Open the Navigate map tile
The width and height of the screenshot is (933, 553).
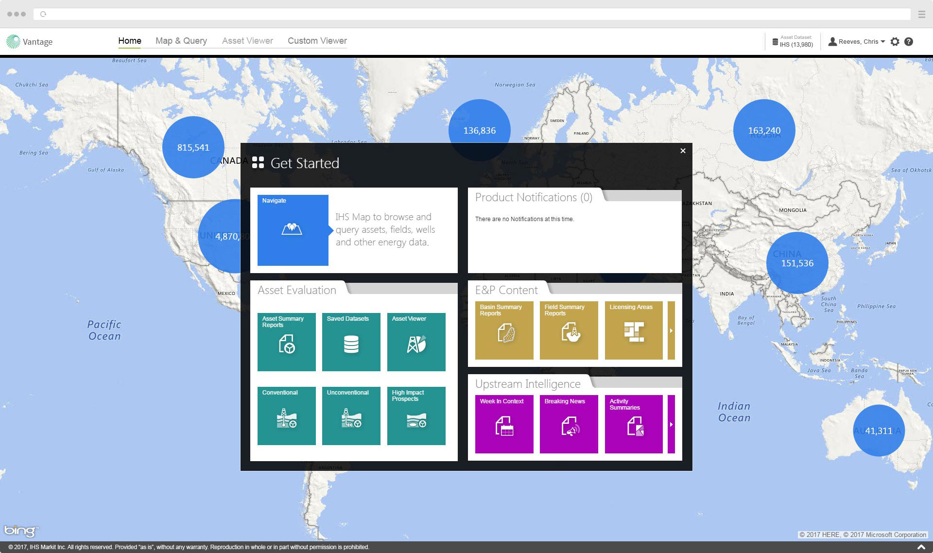click(293, 230)
